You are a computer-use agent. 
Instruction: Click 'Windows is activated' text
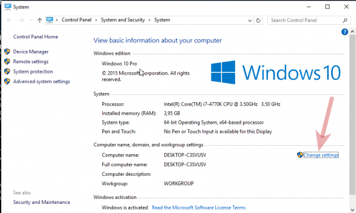click(x=125, y=207)
